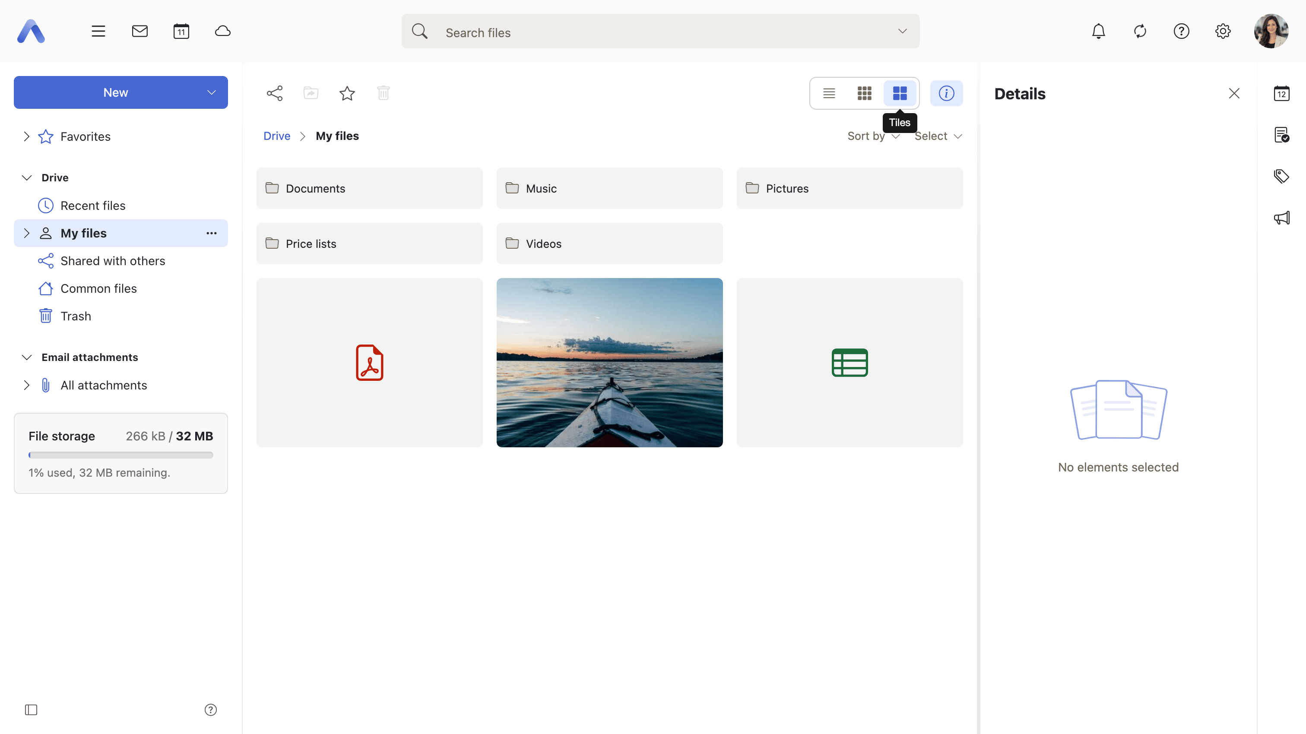
Task: Expand the All attachments node
Action: click(x=26, y=385)
